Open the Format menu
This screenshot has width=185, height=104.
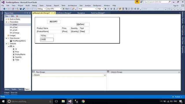[49, 5]
